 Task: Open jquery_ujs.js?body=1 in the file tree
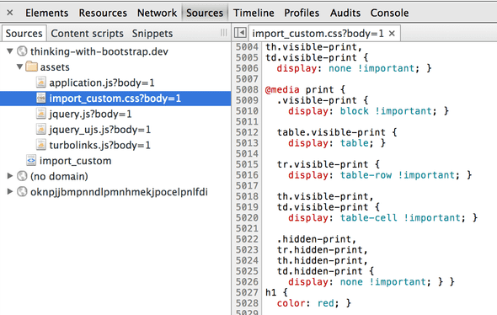[100, 130]
